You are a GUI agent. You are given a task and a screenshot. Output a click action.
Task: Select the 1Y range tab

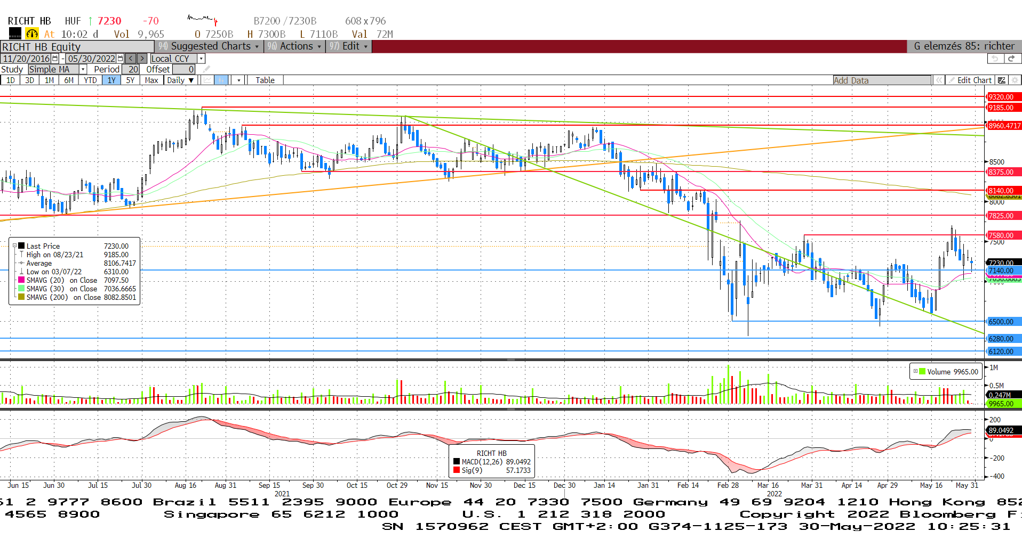coord(111,80)
